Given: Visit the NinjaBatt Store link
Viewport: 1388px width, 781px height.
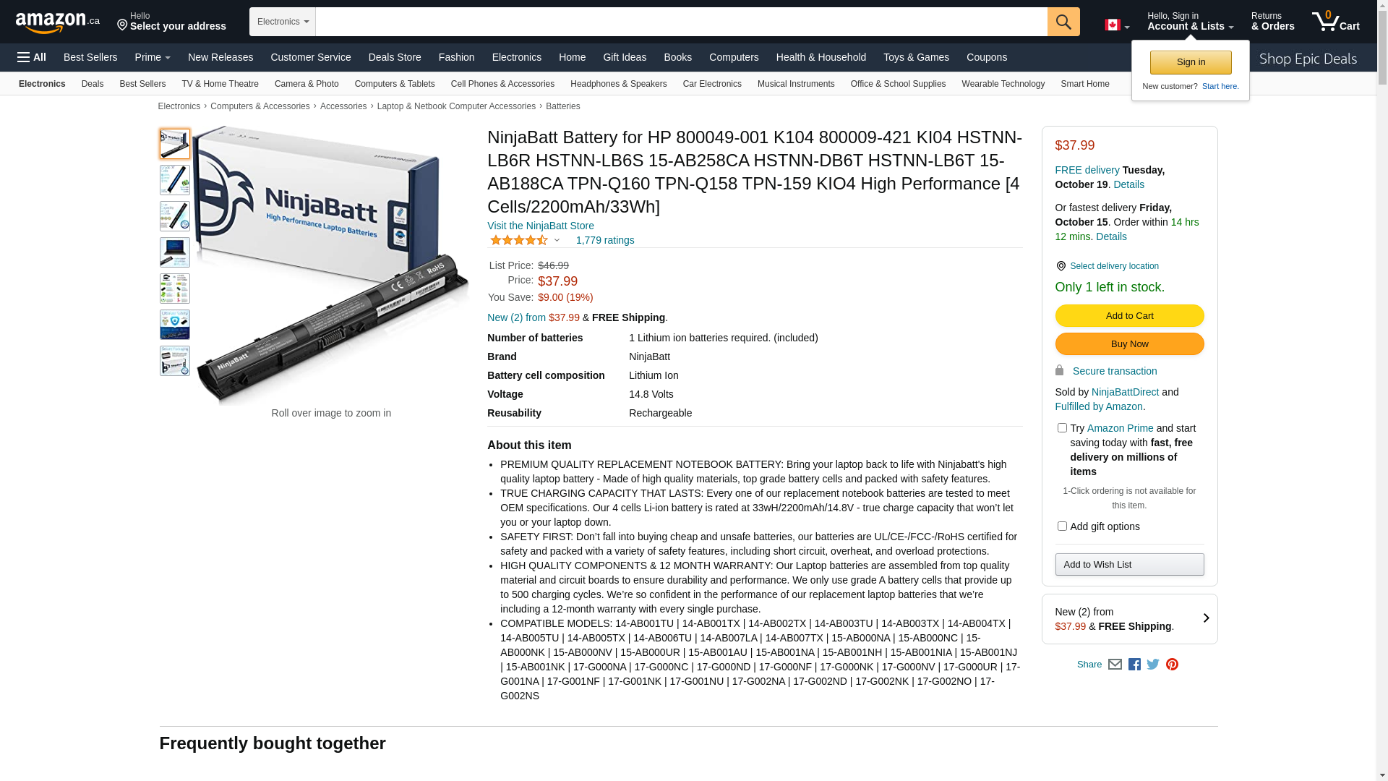Looking at the screenshot, I should tap(541, 226).
